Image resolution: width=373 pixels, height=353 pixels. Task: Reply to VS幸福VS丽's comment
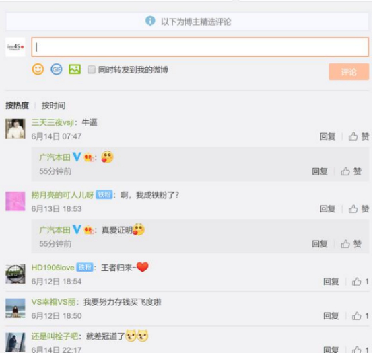[x=331, y=316]
